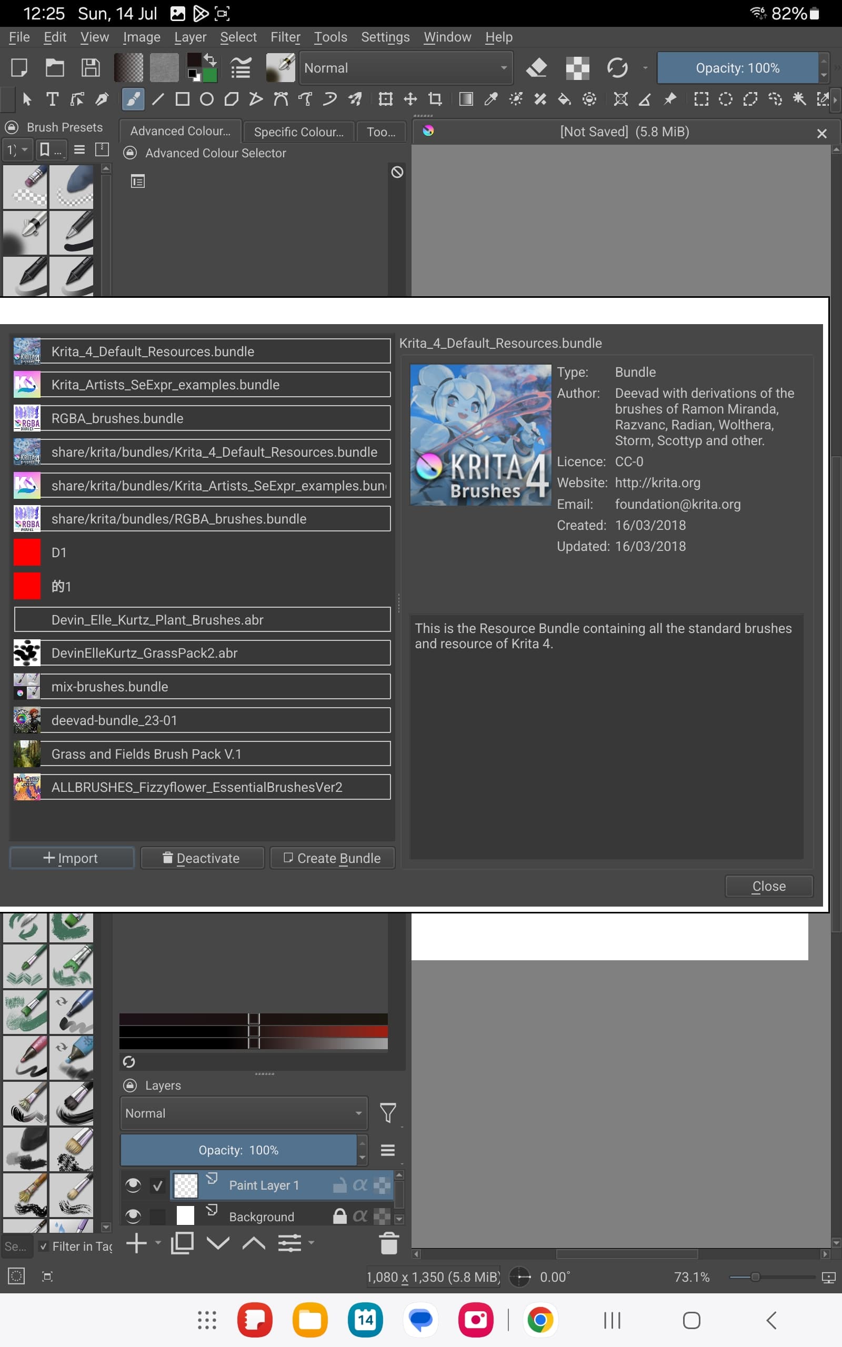Toggle alpha lock on Paint Layer 1

[x=360, y=1185]
